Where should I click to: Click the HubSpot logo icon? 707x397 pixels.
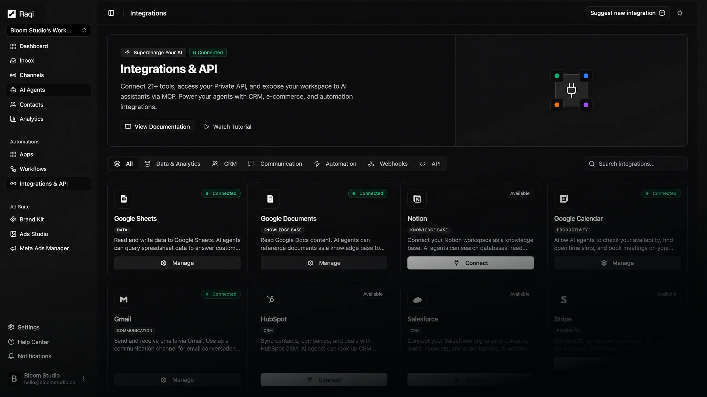pyautogui.click(x=270, y=300)
